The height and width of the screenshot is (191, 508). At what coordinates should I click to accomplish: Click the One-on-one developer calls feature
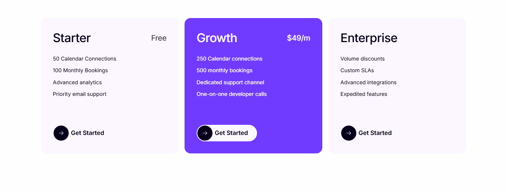point(232,94)
